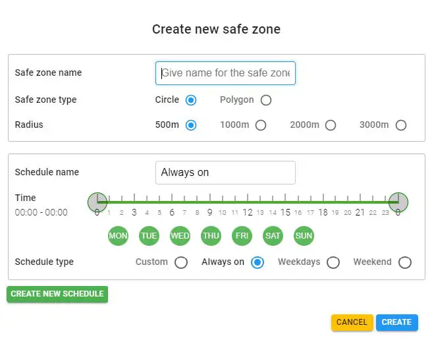The width and height of the screenshot is (432, 344).
Task: Choose the 2000m radius option
Action: [x=331, y=125]
